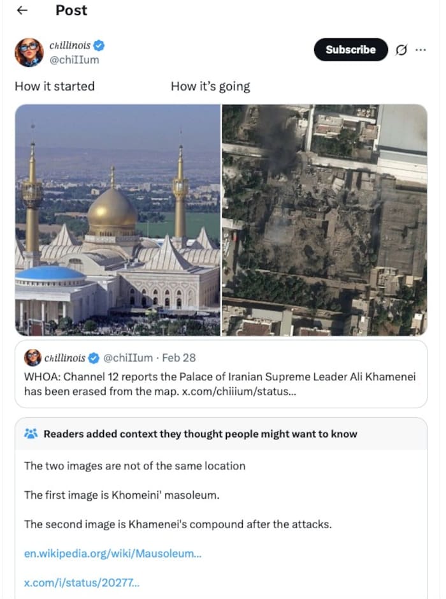Click the verified badge in the quoted post

coord(94,358)
